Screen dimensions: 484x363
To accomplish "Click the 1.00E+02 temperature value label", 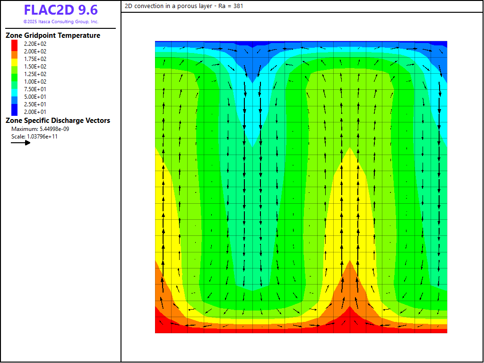I will point(35,82).
